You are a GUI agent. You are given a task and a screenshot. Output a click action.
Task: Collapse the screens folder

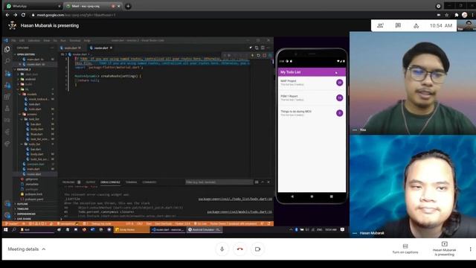(31, 114)
